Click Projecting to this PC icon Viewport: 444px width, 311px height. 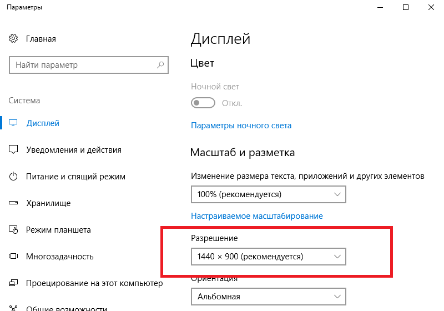(x=14, y=283)
